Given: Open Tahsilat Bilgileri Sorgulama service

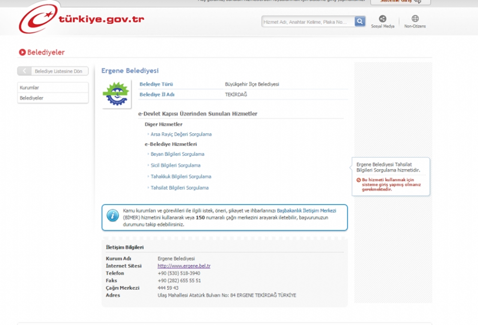Looking at the screenshot, I should 180,188.
